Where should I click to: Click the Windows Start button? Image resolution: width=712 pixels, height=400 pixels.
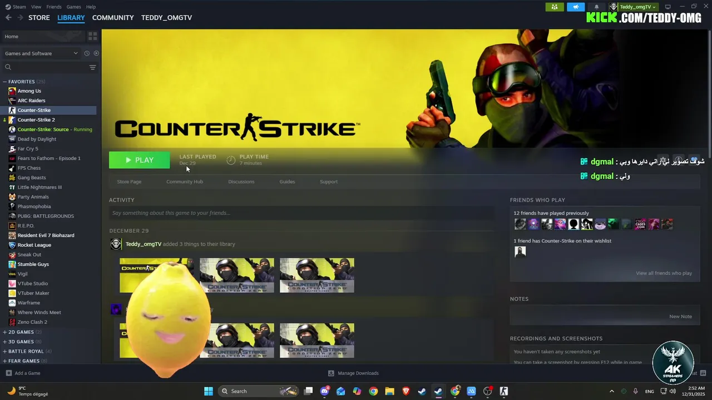[209, 391]
